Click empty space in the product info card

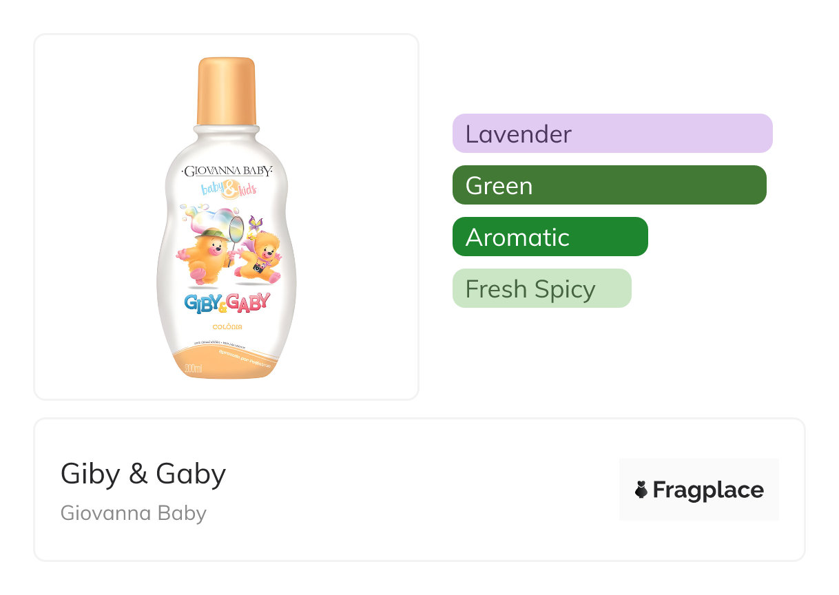413,490
